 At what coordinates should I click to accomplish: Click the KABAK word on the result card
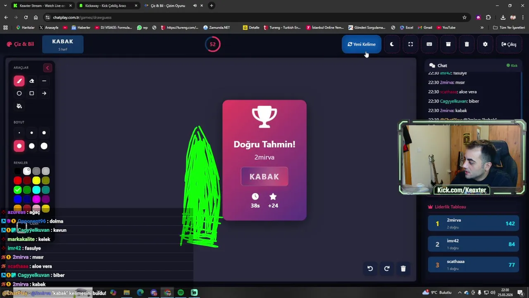click(264, 177)
